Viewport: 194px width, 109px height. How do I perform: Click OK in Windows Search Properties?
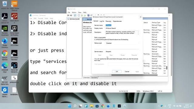117,71
